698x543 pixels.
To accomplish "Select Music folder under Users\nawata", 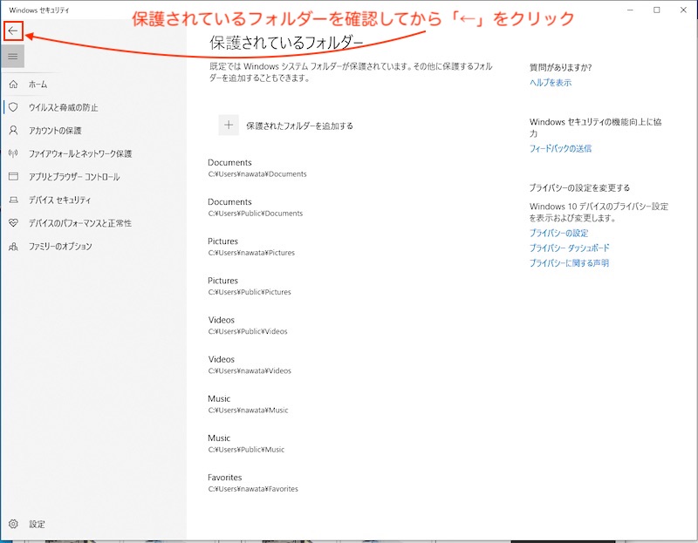I will pos(248,404).
